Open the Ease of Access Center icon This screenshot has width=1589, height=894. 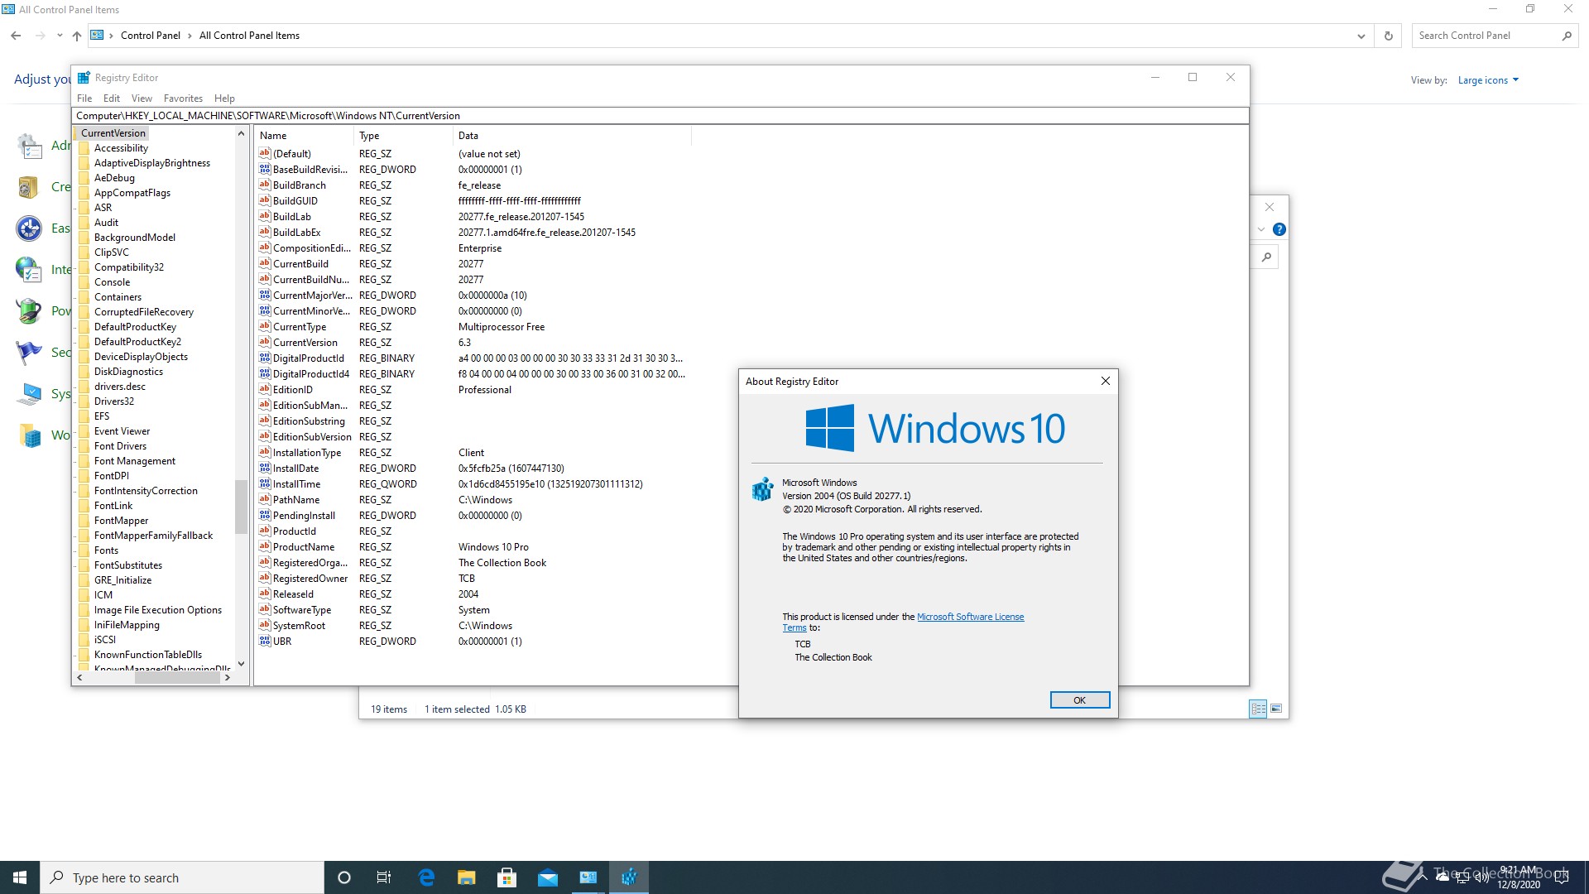tap(29, 228)
